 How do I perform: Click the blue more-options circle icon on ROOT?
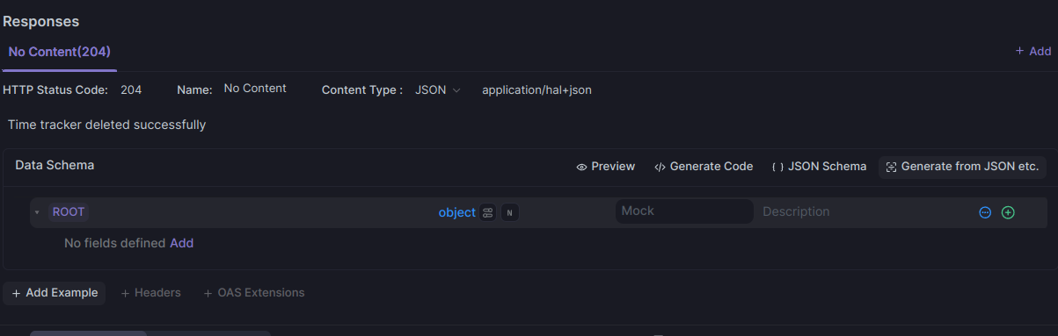[985, 212]
